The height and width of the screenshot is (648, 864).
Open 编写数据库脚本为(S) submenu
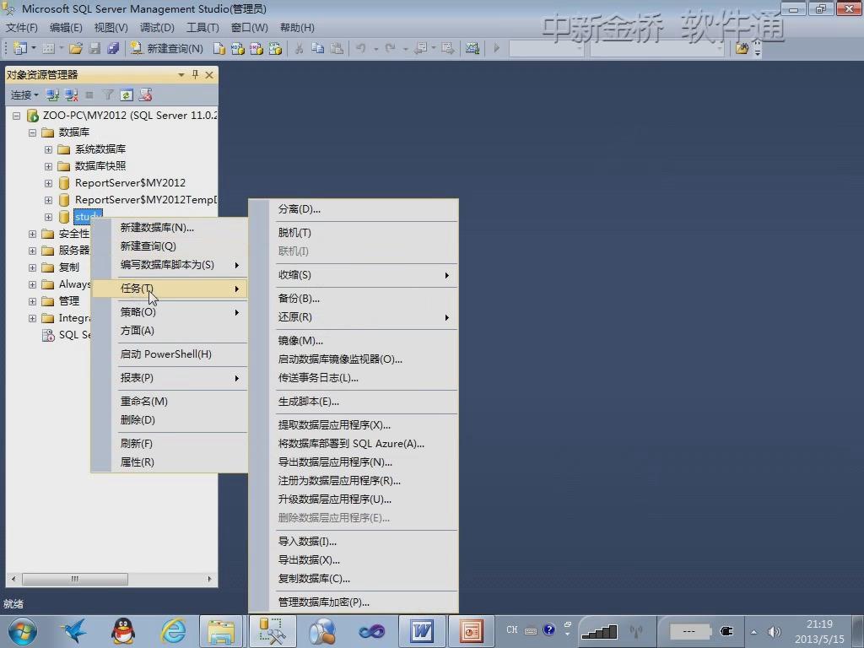pyautogui.click(x=170, y=265)
